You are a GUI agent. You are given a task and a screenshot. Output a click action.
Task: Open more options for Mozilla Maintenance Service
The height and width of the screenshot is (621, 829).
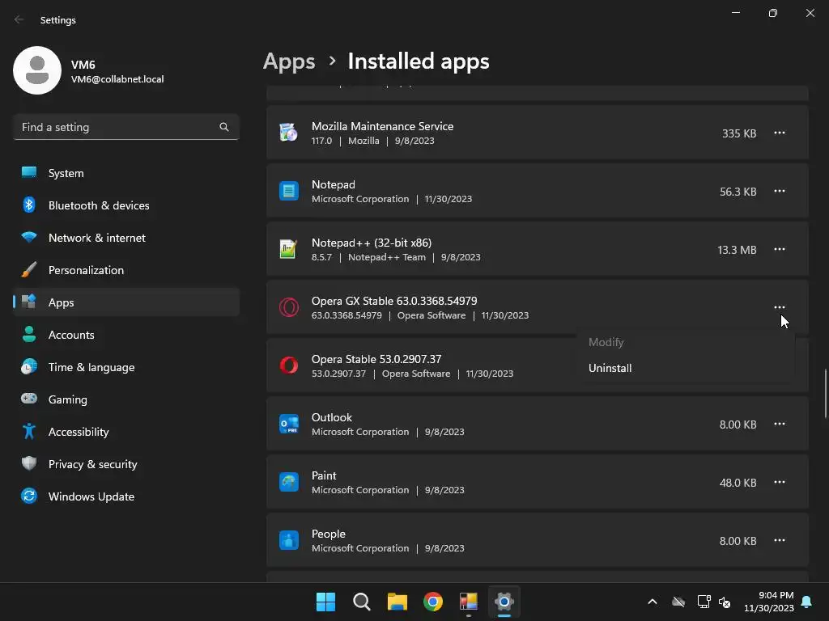pos(780,133)
